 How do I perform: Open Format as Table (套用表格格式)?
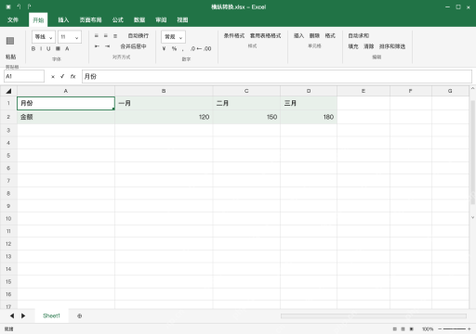pyautogui.click(x=265, y=36)
